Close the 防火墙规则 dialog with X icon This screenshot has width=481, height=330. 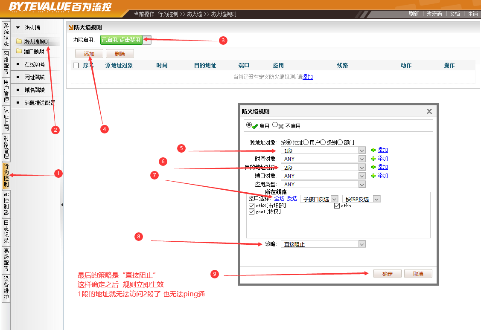pyautogui.click(x=429, y=111)
